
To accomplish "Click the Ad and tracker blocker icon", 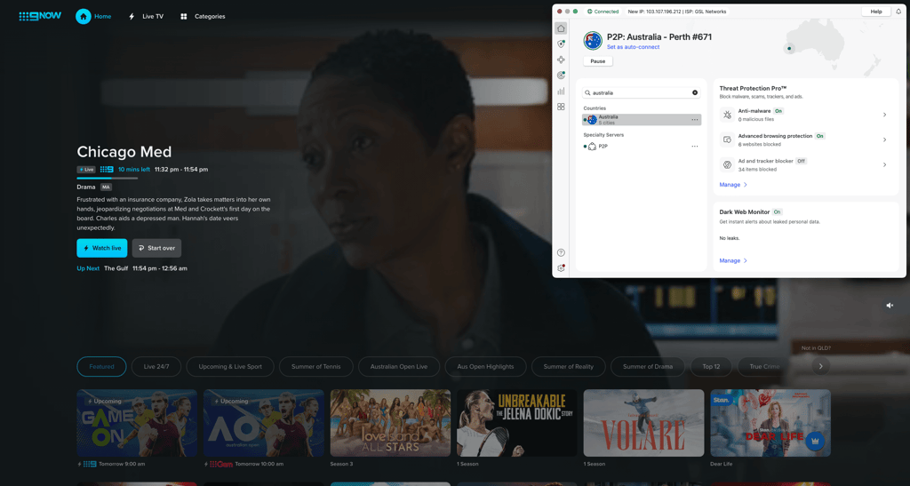I will click(x=727, y=164).
